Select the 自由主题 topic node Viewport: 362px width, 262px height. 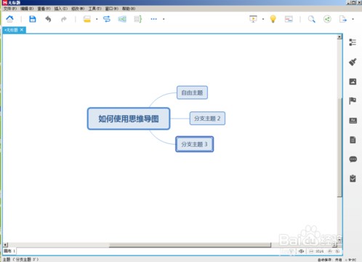tap(192, 92)
